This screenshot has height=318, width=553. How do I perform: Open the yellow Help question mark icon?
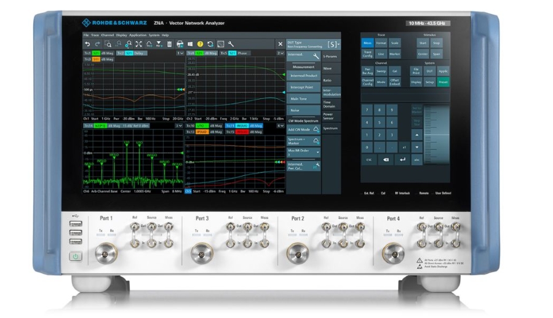pyautogui.click(x=200, y=44)
